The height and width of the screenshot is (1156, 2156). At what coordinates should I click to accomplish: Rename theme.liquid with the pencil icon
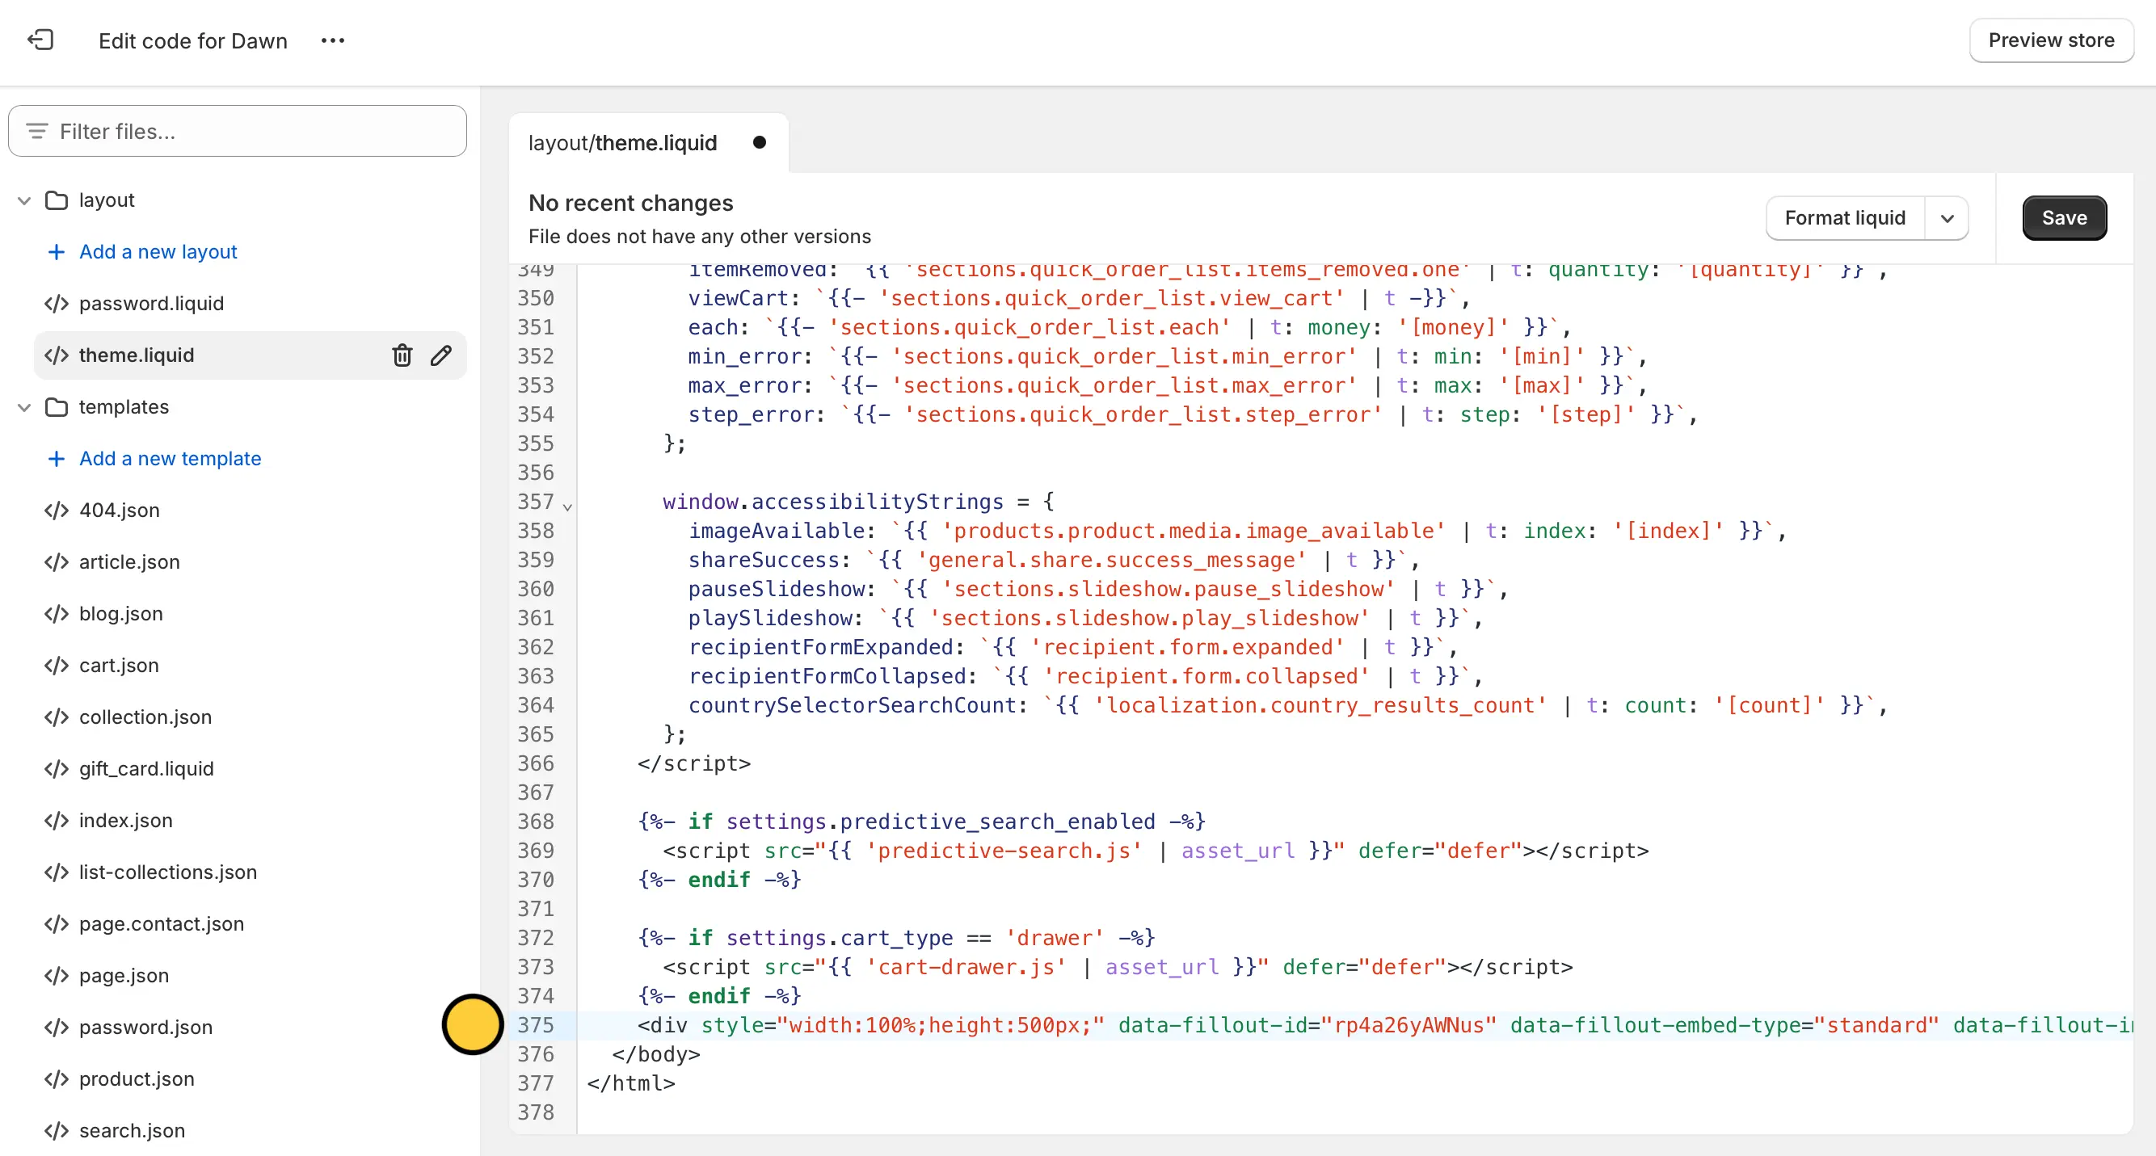[x=441, y=355]
